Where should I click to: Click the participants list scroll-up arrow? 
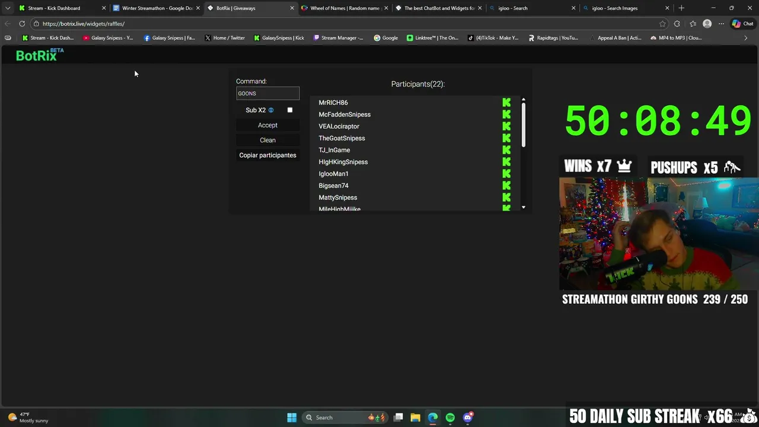(x=523, y=100)
